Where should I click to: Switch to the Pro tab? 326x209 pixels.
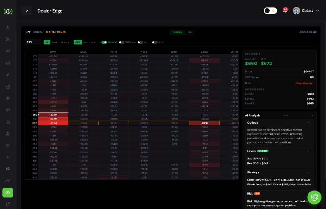click(x=190, y=32)
